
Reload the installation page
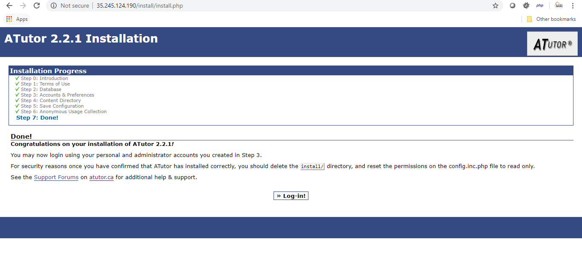[x=37, y=6]
